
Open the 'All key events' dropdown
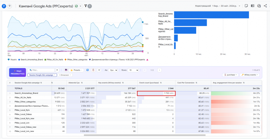click(x=250, y=75)
